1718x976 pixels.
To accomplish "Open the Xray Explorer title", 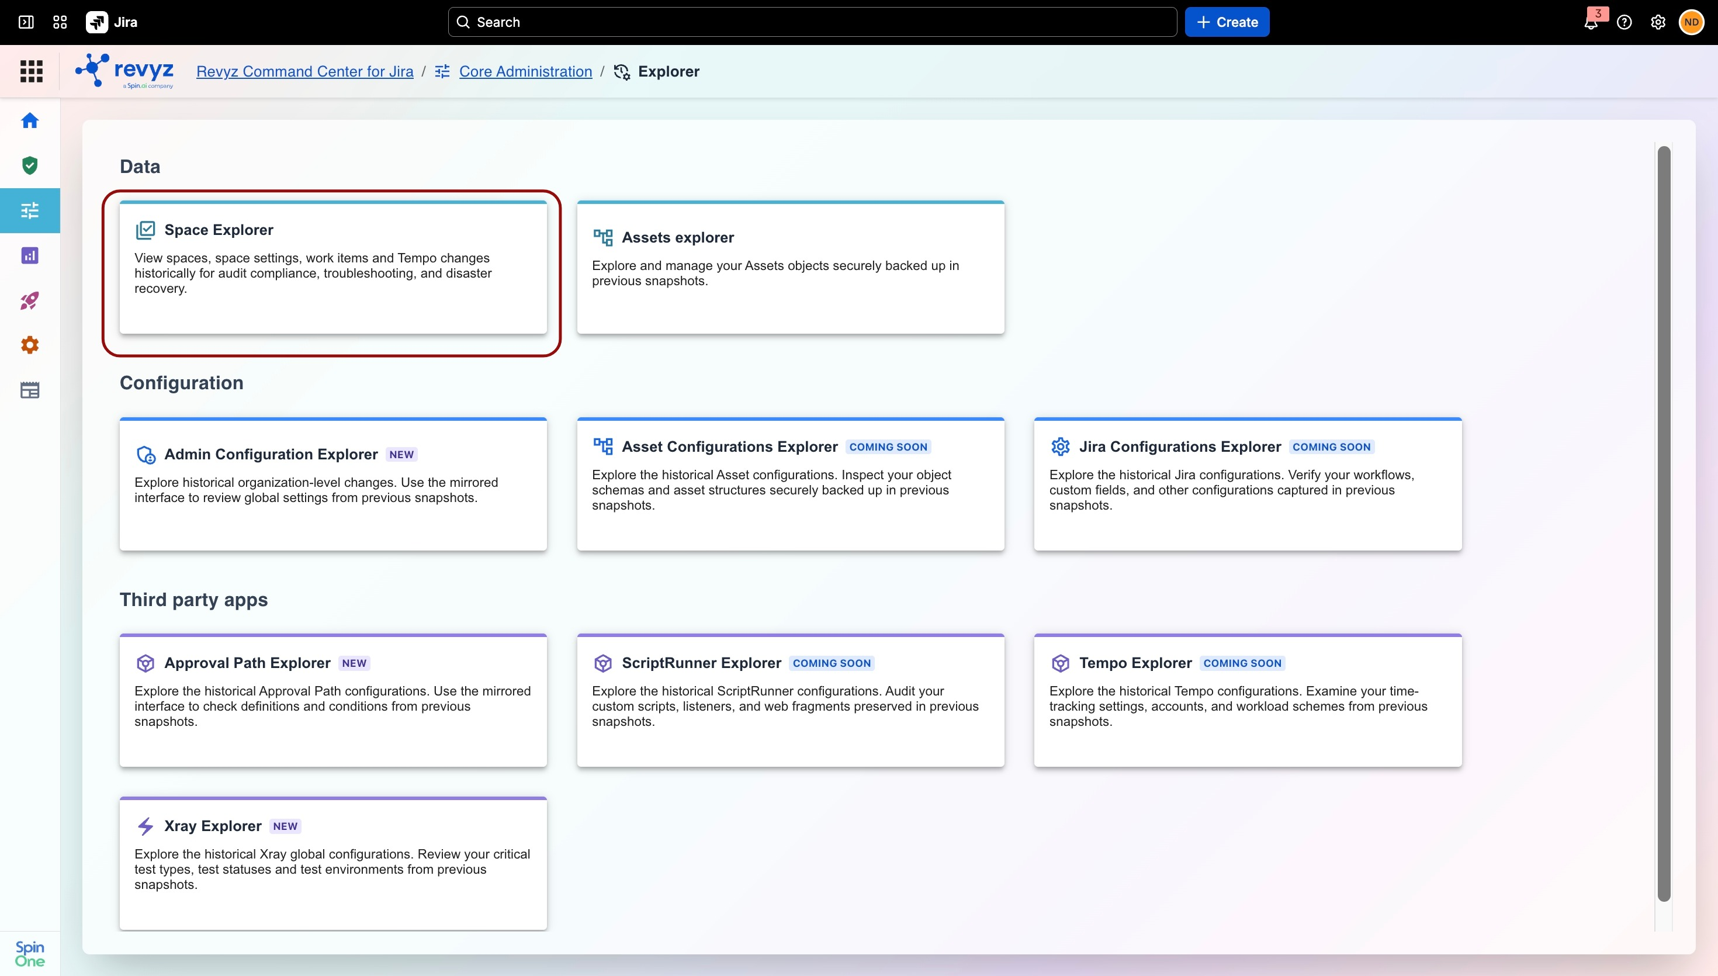I will 212,826.
